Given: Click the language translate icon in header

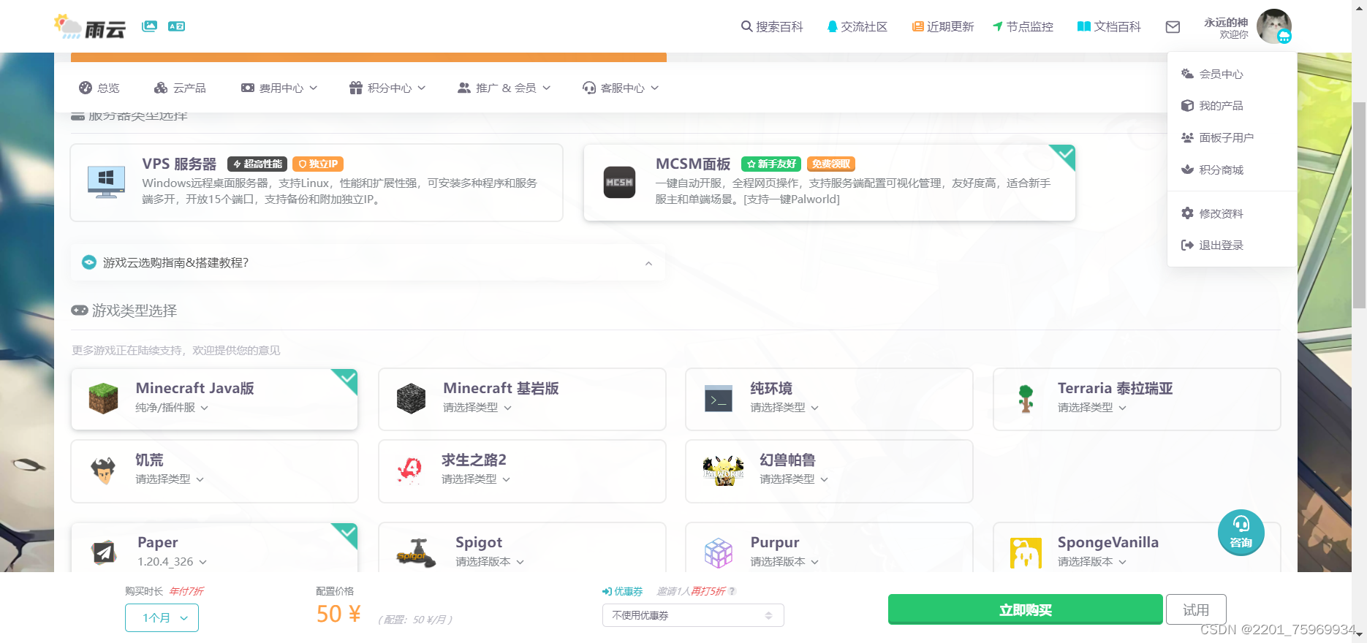Looking at the screenshot, I should click(176, 26).
